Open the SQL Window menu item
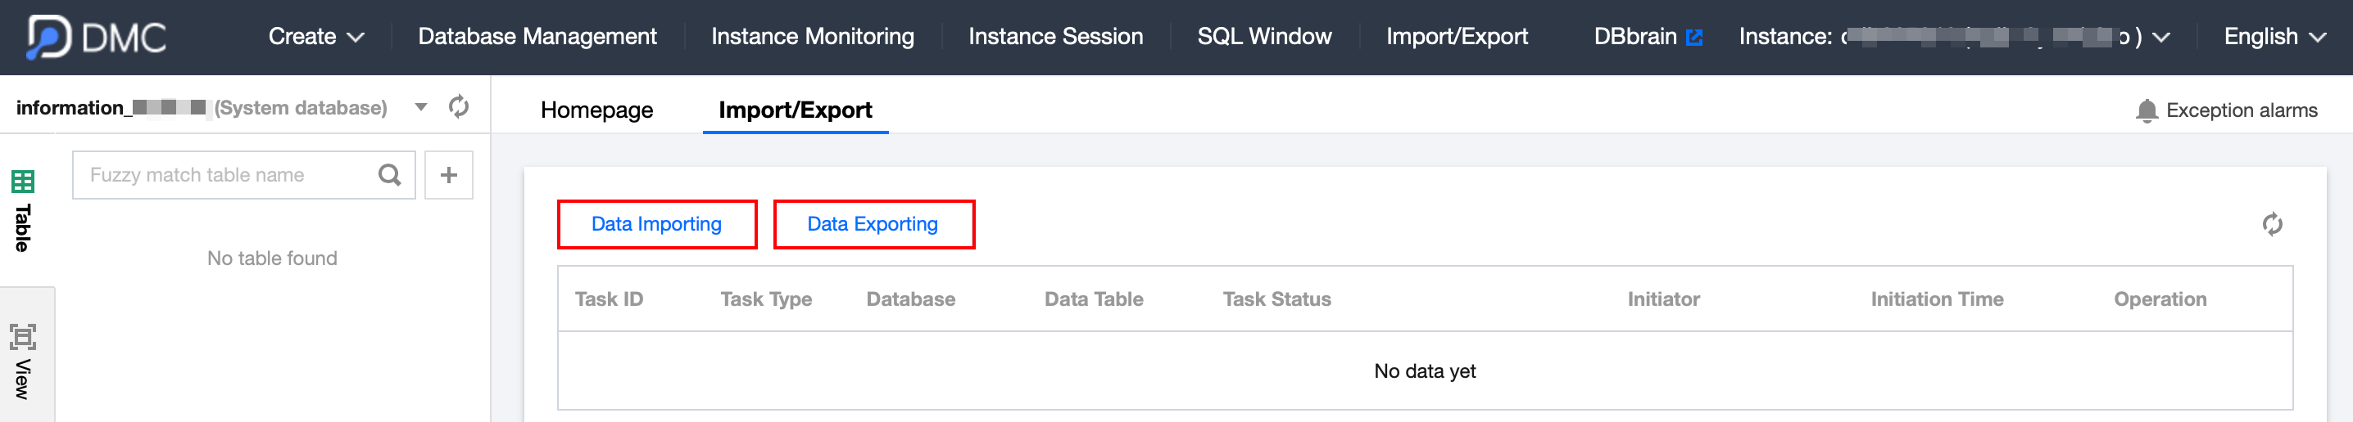 1263,37
